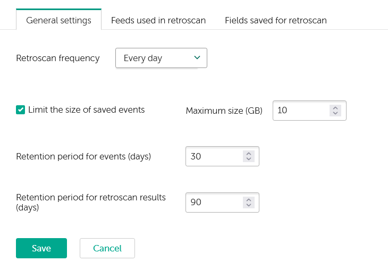Decrease retention period for events value
388x270 pixels.
tap(248, 159)
